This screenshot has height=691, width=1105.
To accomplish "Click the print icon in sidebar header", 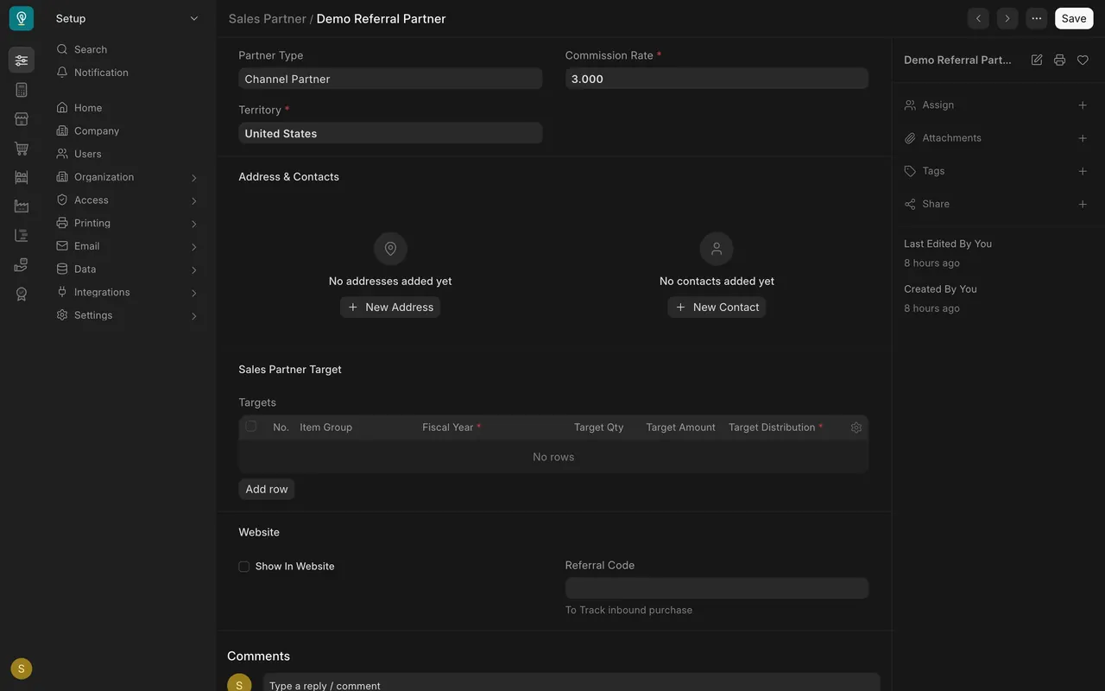I will [x=1059, y=60].
